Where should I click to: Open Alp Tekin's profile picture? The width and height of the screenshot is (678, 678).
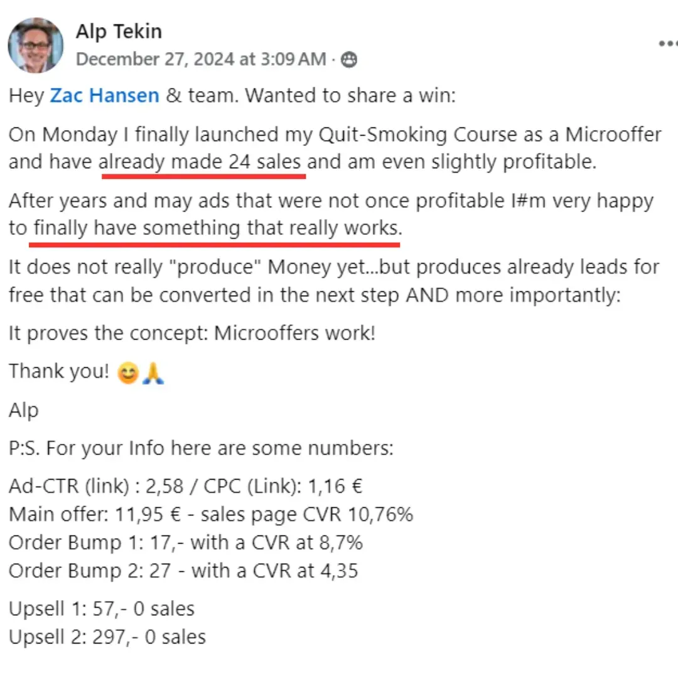click(x=35, y=45)
